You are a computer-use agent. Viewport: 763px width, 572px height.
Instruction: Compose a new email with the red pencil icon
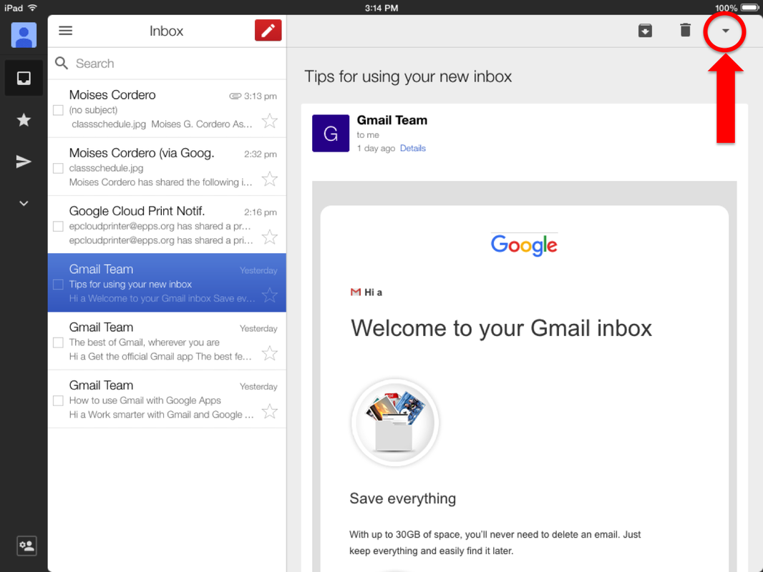tap(268, 30)
